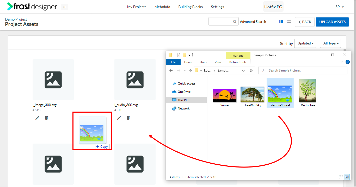Screen dimensions: 356x187
Task: Click New Folder icon in Explorer quick access toolbar
Action: (x=185, y=55)
